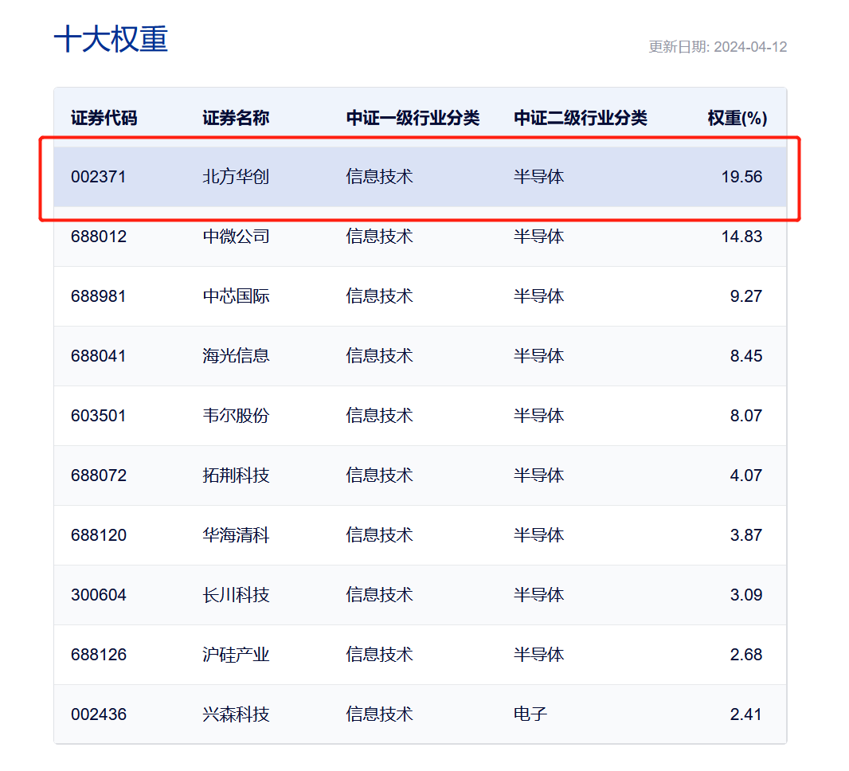
Task: Select security code 688012
Action: tap(99, 237)
